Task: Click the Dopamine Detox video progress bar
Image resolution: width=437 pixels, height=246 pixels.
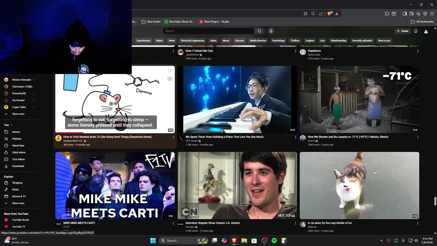Action: 115,133
